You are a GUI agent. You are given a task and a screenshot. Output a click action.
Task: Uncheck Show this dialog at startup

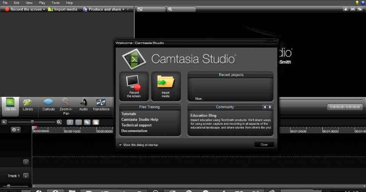point(120,145)
